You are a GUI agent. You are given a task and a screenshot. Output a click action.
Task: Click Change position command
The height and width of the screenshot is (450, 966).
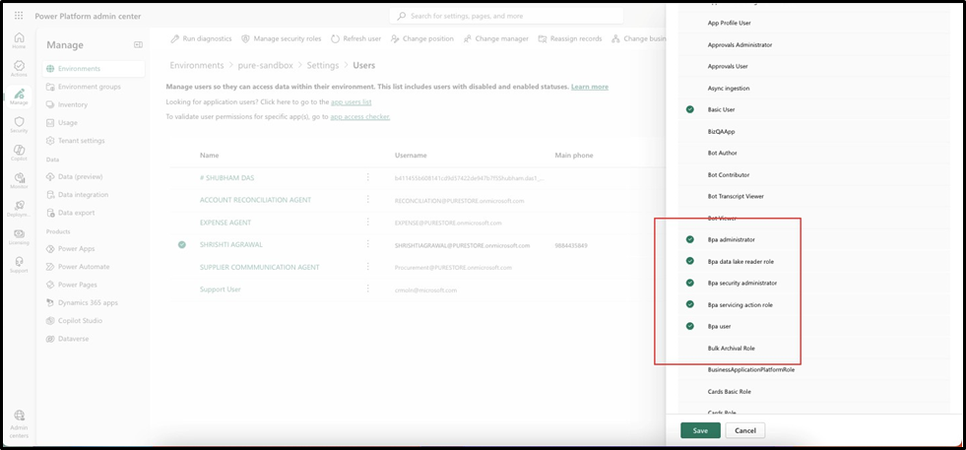coord(422,38)
